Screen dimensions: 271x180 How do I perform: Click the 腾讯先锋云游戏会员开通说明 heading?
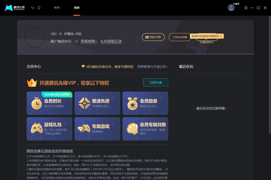49,151
